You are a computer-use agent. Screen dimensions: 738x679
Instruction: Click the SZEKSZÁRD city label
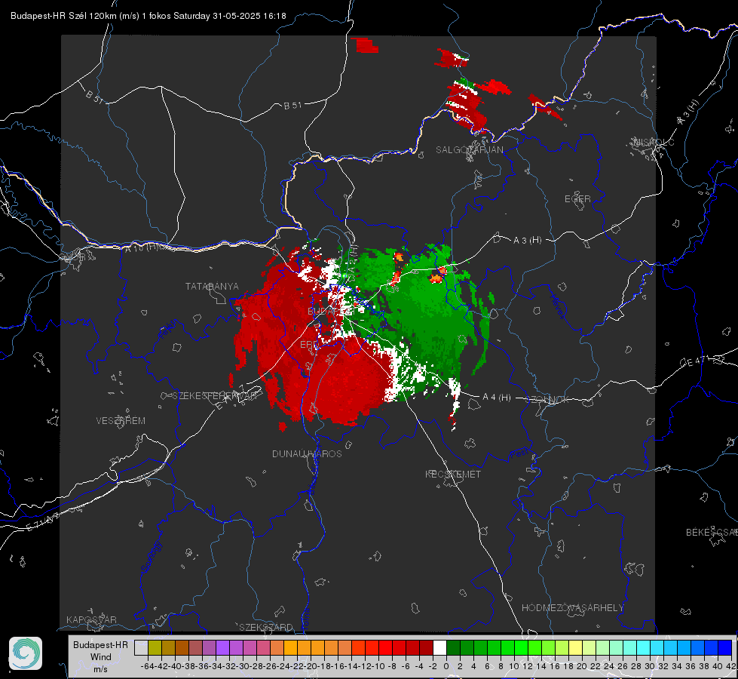click(x=266, y=627)
